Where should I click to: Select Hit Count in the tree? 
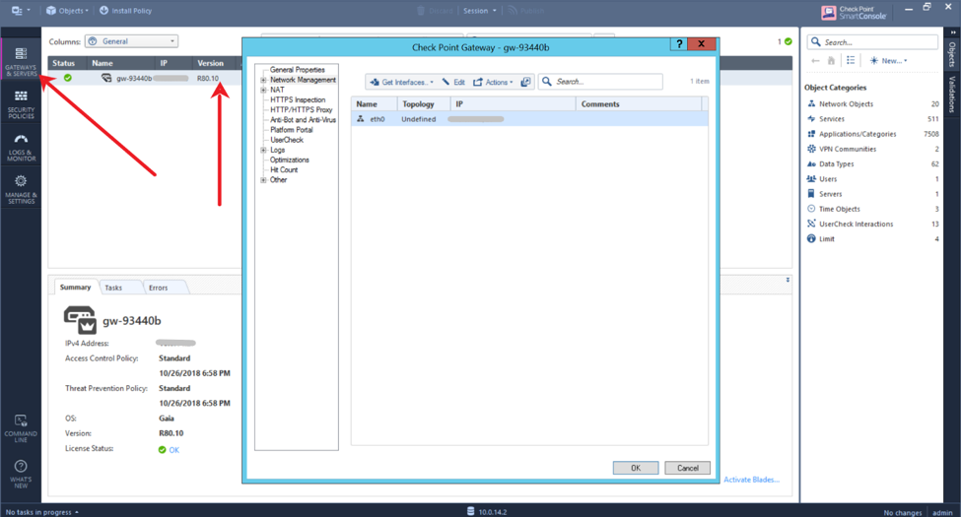284,169
